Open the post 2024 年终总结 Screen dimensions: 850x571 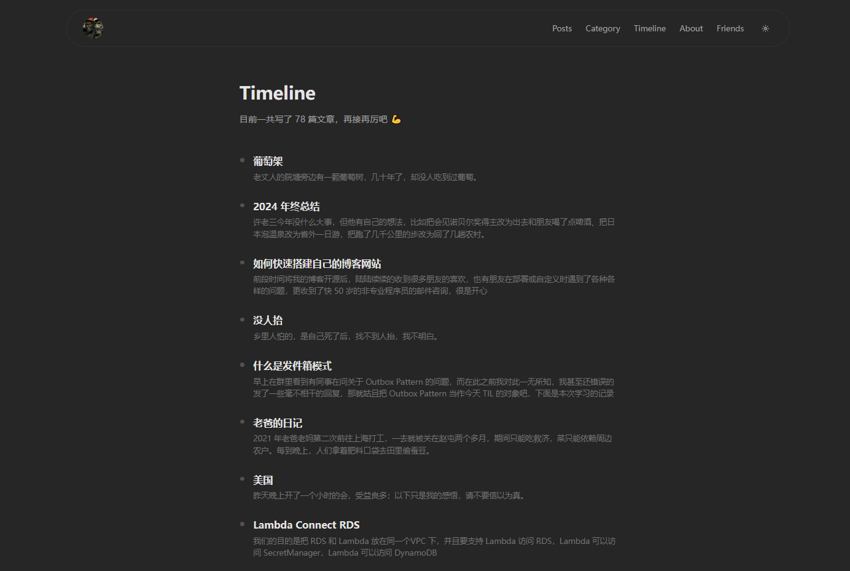pyautogui.click(x=286, y=207)
